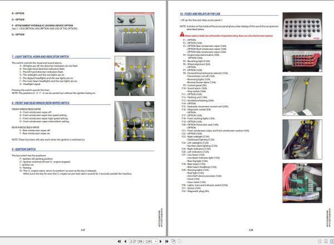Click the 'F31 - Starter (25A)' line

pyautogui.click(x=191, y=188)
